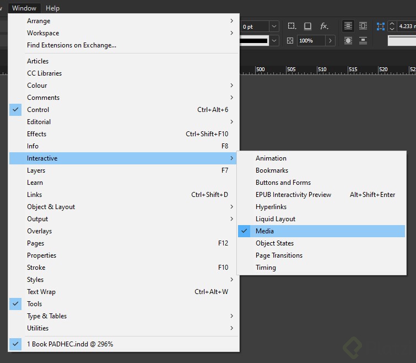The width and height of the screenshot is (416, 363).
Task: Open the Bookmarks panel
Action: pyautogui.click(x=322, y=170)
